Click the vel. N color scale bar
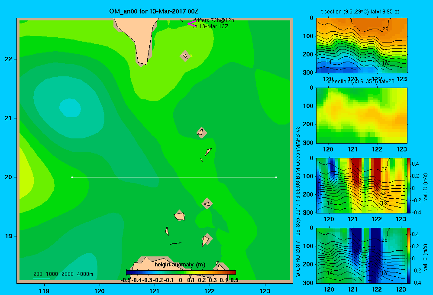 409,185
